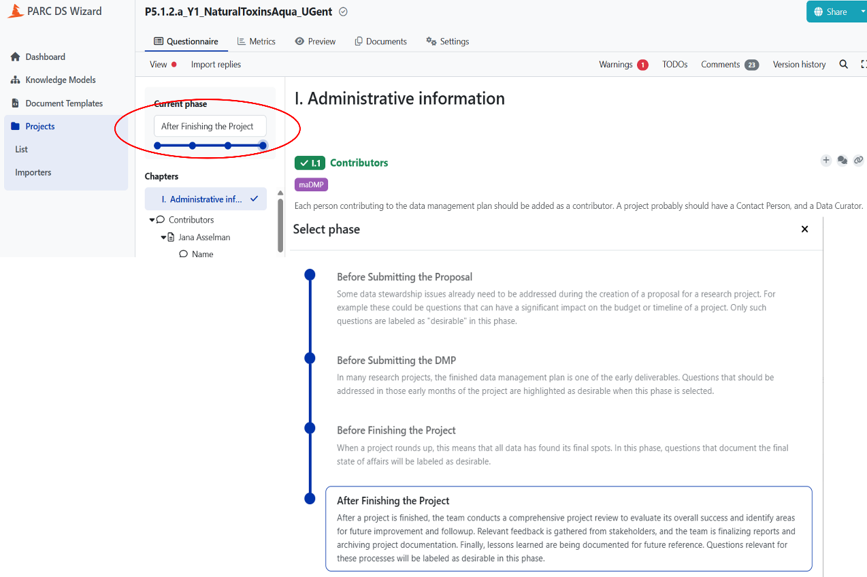Collapse the Jana Asselman tree node

[163, 237]
